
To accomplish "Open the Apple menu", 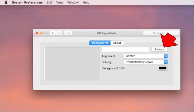I will coord(6,2).
